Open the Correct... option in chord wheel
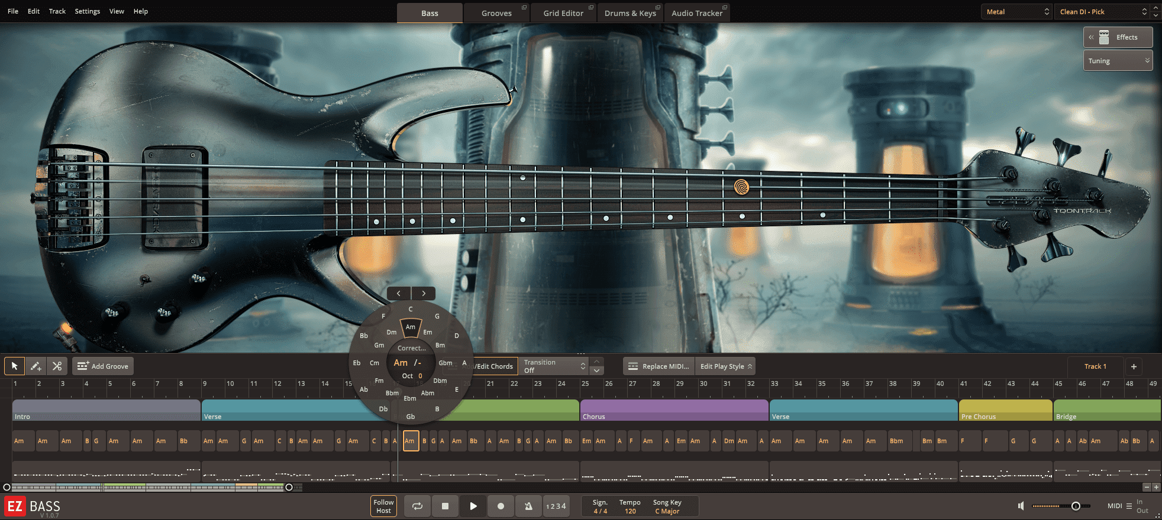The width and height of the screenshot is (1162, 520). tap(412, 348)
